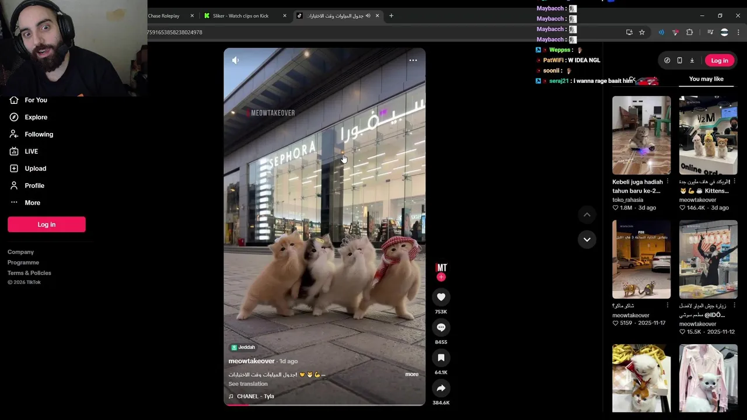Open meowtakeover profile from video caption
Screen dimensions: 747x420
tap(252, 361)
